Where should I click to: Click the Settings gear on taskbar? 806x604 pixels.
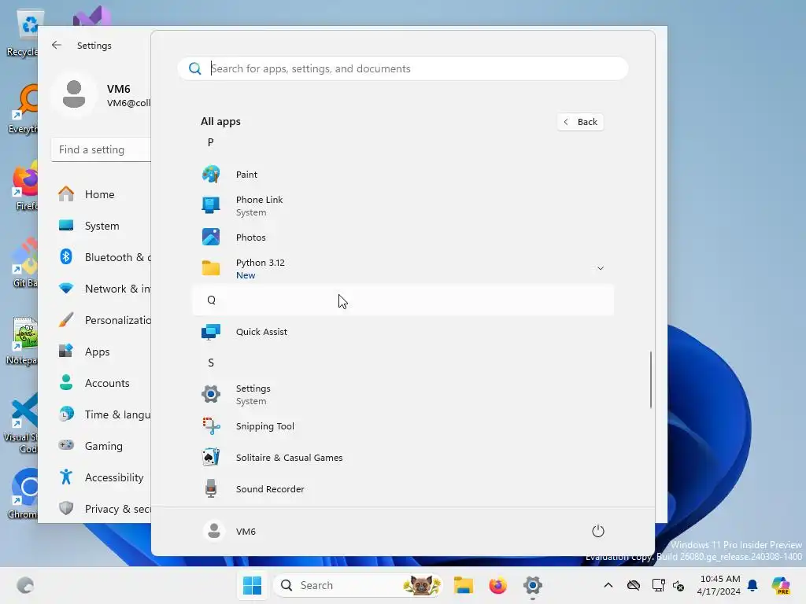[x=533, y=585]
